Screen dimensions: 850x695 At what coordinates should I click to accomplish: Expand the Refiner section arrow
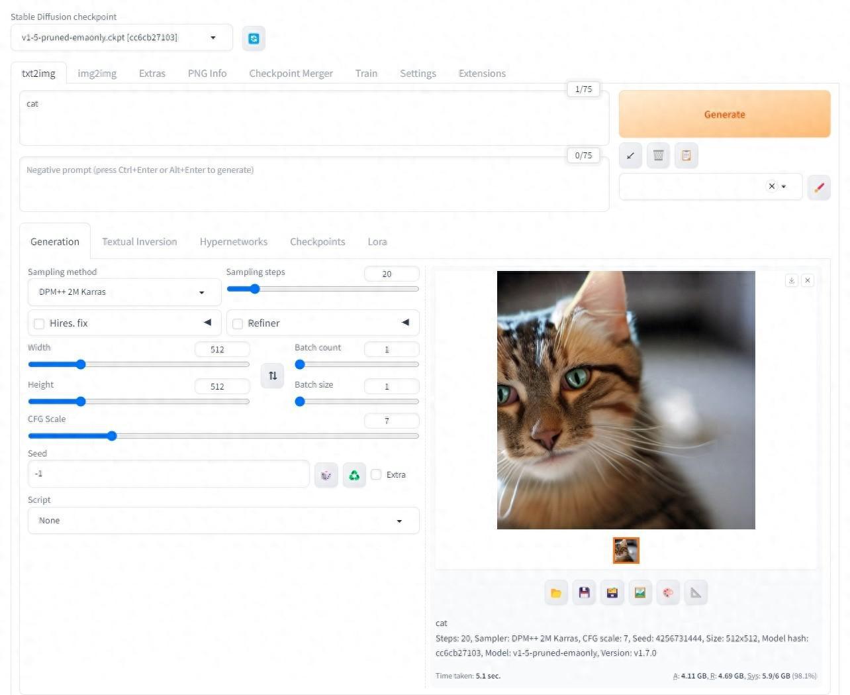pyautogui.click(x=405, y=323)
